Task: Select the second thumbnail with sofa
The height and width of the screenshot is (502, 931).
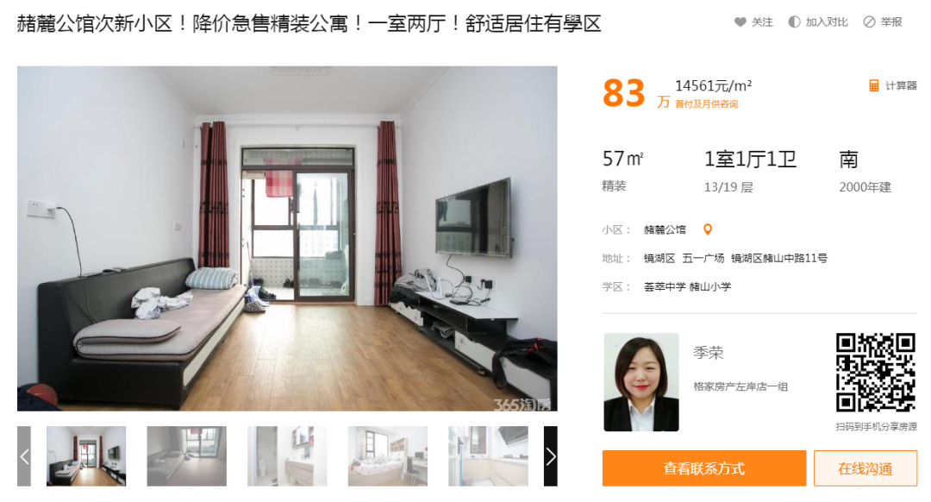Action: (186, 456)
